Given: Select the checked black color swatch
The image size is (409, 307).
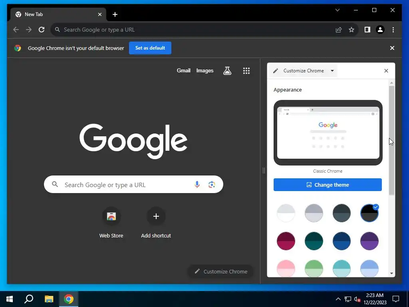Looking at the screenshot, I should click(369, 213).
